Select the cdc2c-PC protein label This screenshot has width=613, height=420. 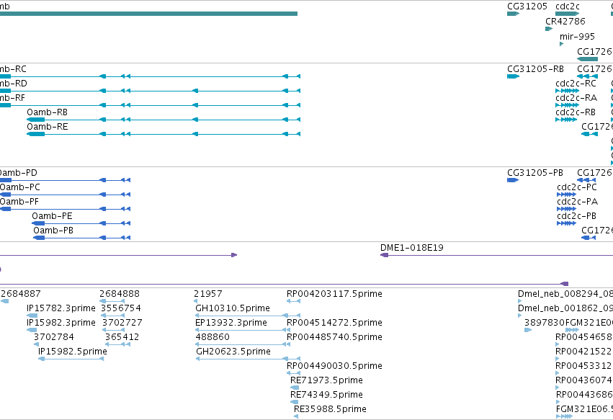point(577,187)
